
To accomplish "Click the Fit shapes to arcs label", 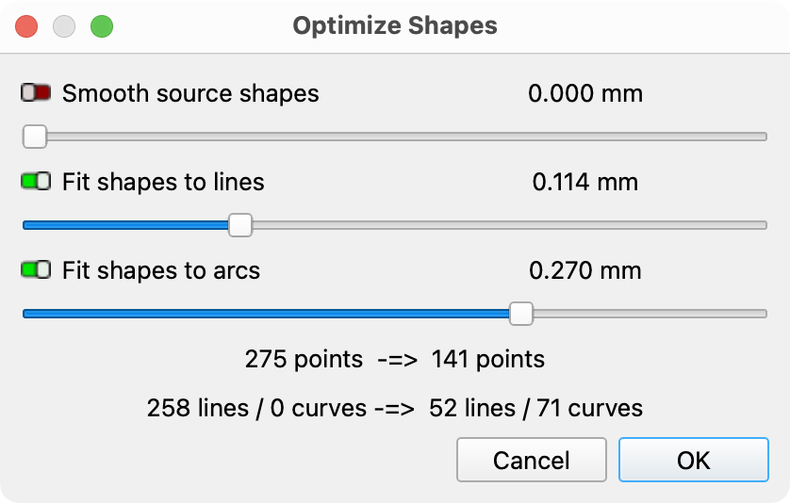I will tap(161, 270).
